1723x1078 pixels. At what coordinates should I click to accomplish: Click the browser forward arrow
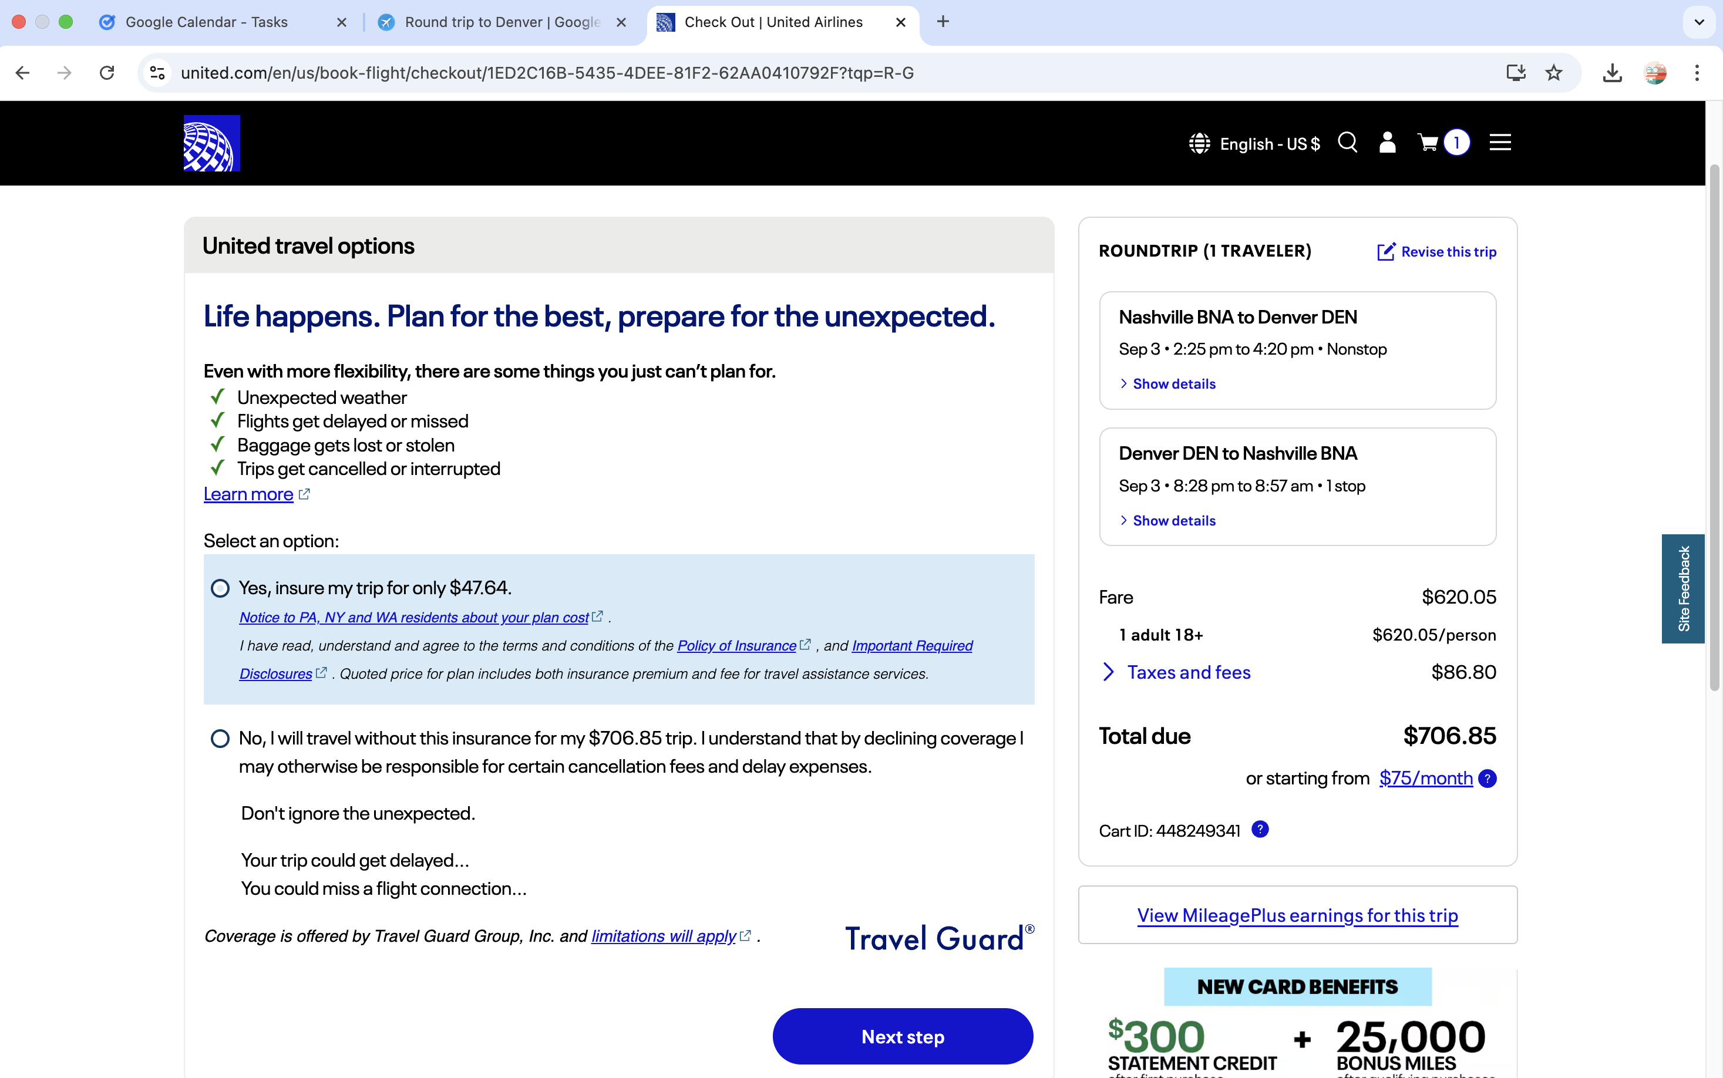coord(64,73)
